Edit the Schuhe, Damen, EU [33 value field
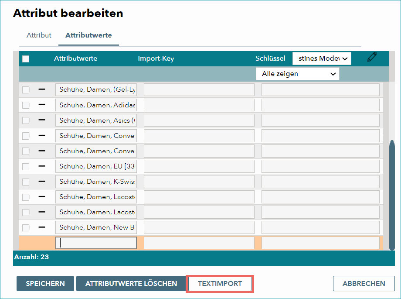 pos(96,166)
